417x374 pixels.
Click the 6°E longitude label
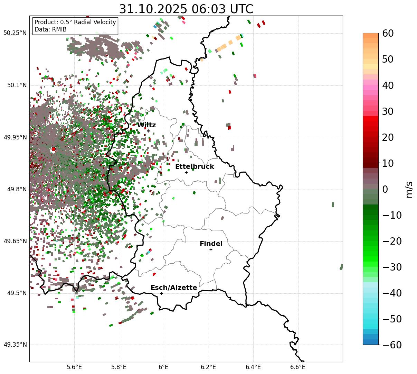[164, 367]
